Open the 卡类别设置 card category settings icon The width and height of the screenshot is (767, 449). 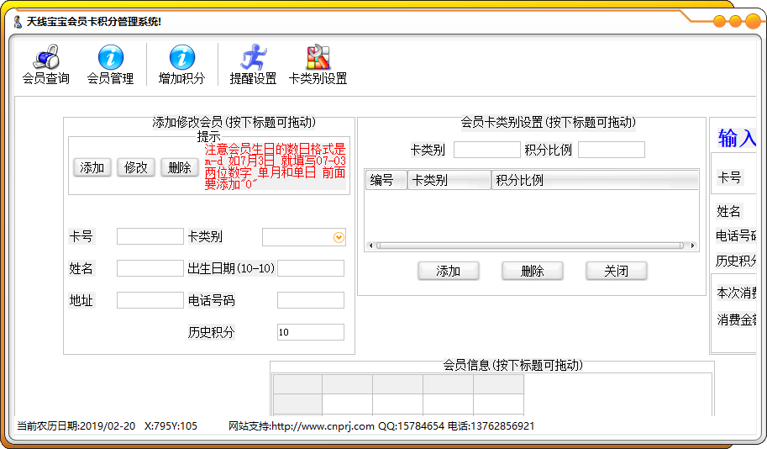318,65
